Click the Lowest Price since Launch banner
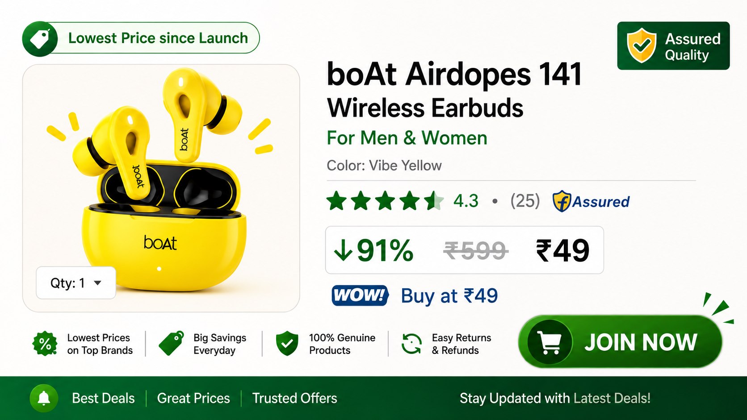Image resolution: width=747 pixels, height=420 pixels. point(141,38)
